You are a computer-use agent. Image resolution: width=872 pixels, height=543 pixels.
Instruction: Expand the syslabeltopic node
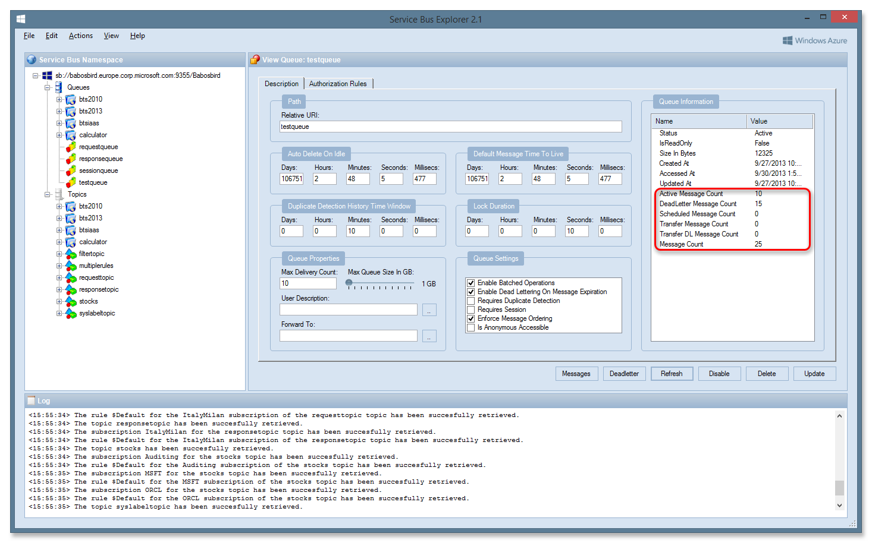coord(59,313)
